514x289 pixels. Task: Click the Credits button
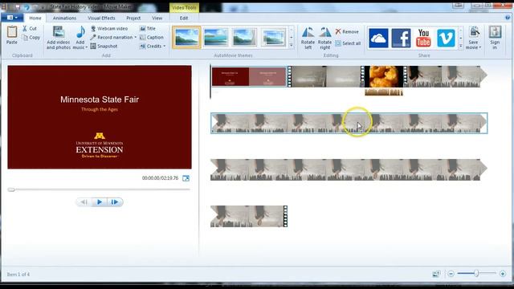(x=150, y=47)
